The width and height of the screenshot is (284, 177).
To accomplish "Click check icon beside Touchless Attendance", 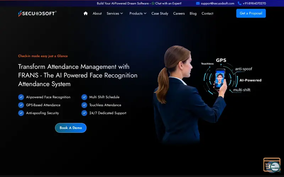I will pyautogui.click(x=84, y=105).
